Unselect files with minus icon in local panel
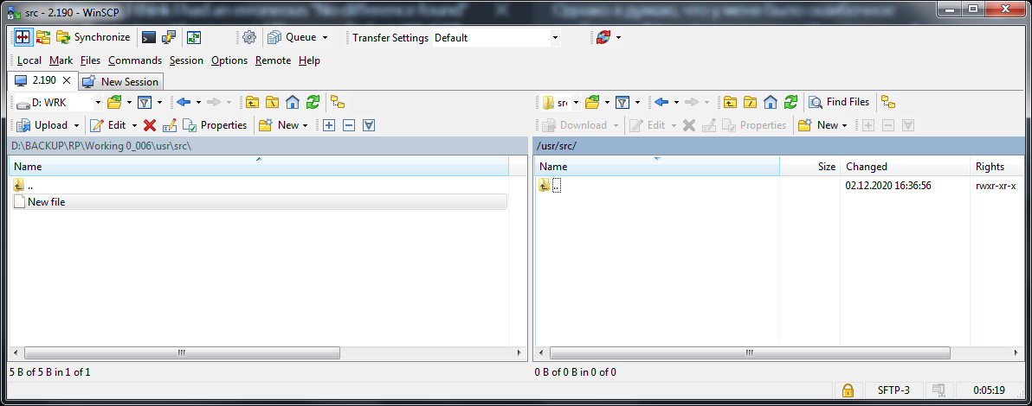The height and width of the screenshot is (406, 1032). tap(349, 125)
